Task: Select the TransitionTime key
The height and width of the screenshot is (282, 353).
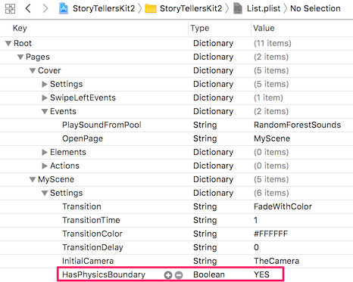Action: coord(91,220)
